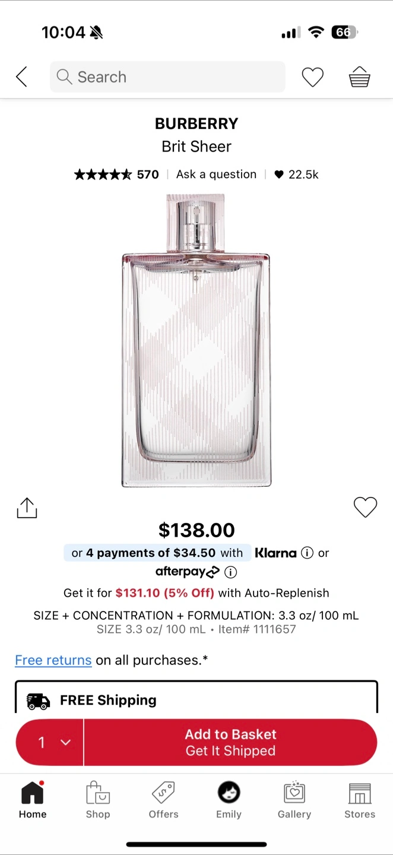
Task: Expand the quantity dropdown showing 1
Action: [50, 742]
